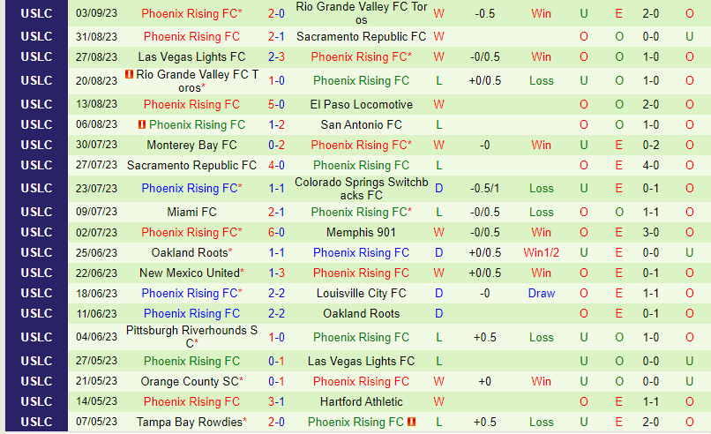Go to the Miami FC team page
Image resolution: width=711 pixels, height=434 pixels.
[x=191, y=212]
